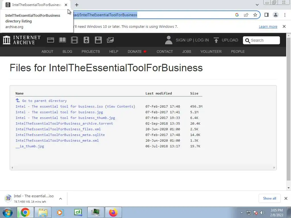
Task: Open the BLOG menu item
Action: [67, 52]
